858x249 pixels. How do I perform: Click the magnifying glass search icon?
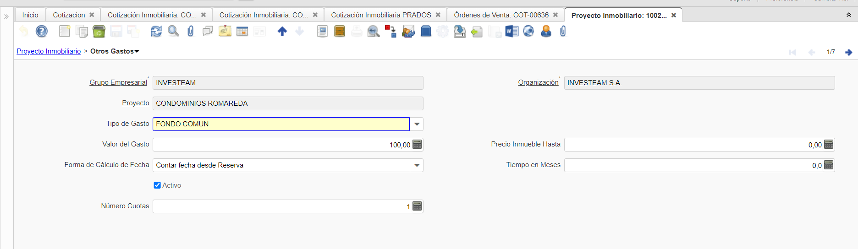173,31
